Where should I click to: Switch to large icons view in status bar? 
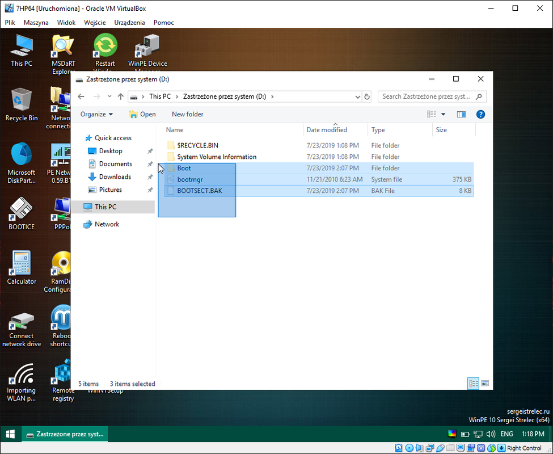(x=485, y=384)
